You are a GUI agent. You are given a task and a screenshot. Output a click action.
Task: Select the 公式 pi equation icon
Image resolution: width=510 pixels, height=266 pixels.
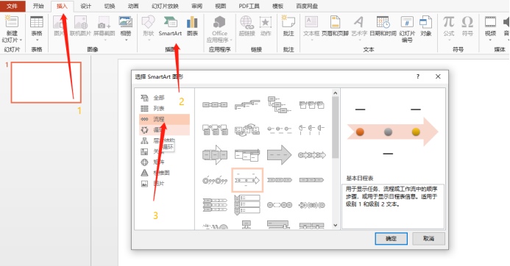(448, 22)
